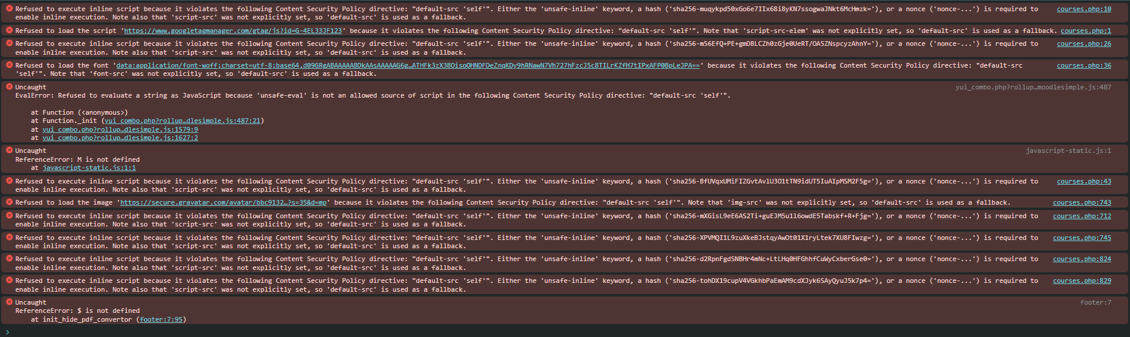The width and height of the screenshot is (1130, 337).
Task: Open the data:application/font-woff URL link
Action: click(407, 65)
